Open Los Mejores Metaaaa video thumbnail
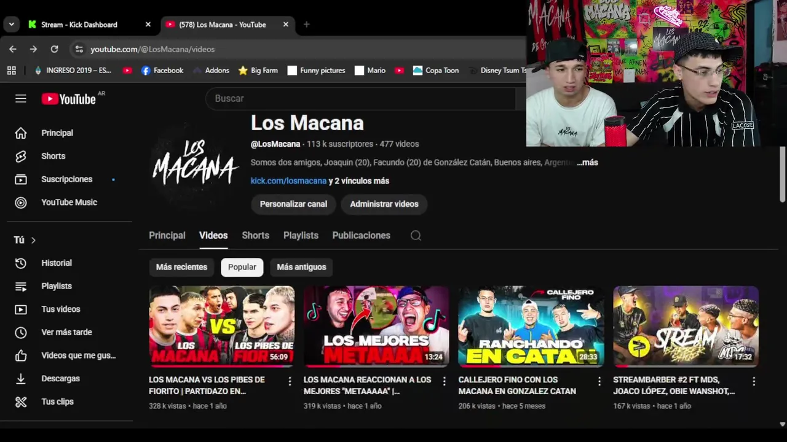The width and height of the screenshot is (787, 442). pos(376,327)
